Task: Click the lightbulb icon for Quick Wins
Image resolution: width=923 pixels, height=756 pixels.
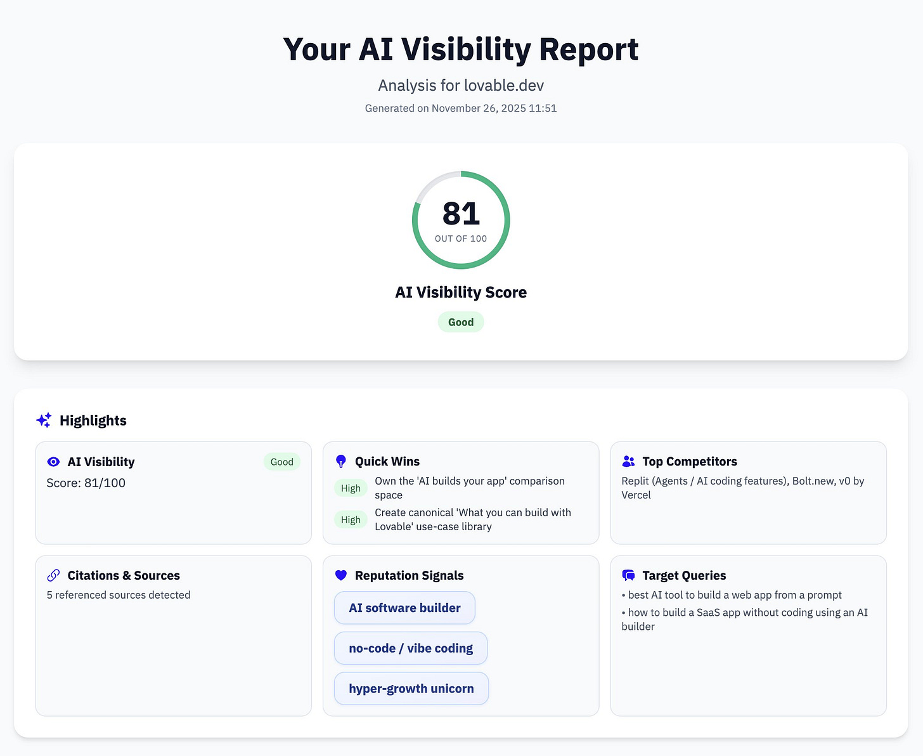Action: (x=341, y=461)
